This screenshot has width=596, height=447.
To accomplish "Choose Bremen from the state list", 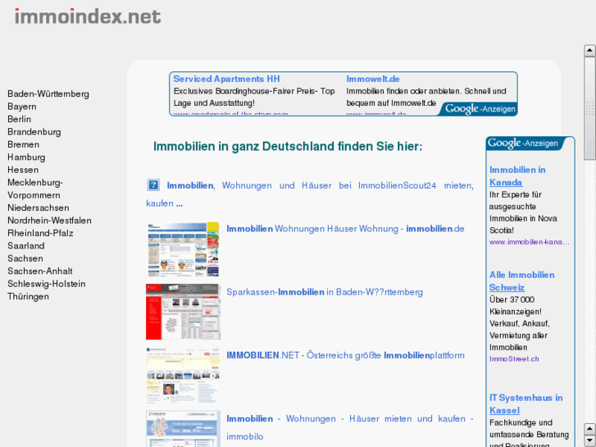I will [x=24, y=144].
